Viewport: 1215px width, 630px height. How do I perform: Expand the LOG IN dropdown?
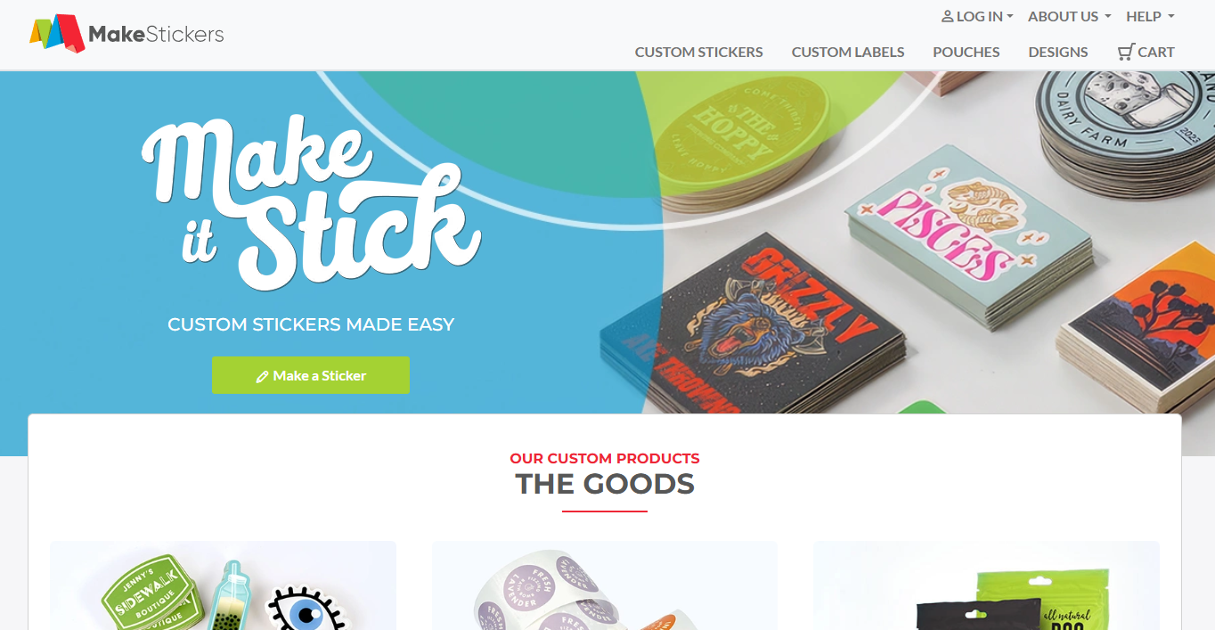977,16
